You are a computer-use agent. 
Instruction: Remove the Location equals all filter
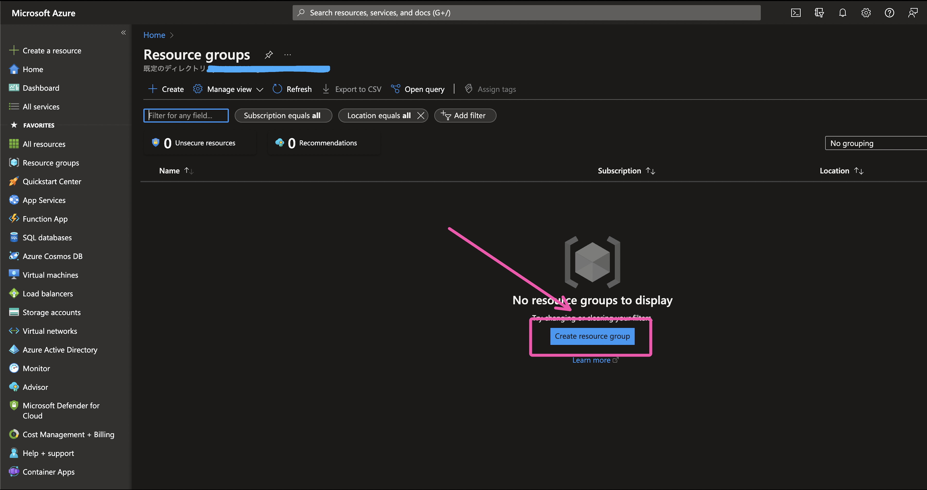pyautogui.click(x=420, y=116)
